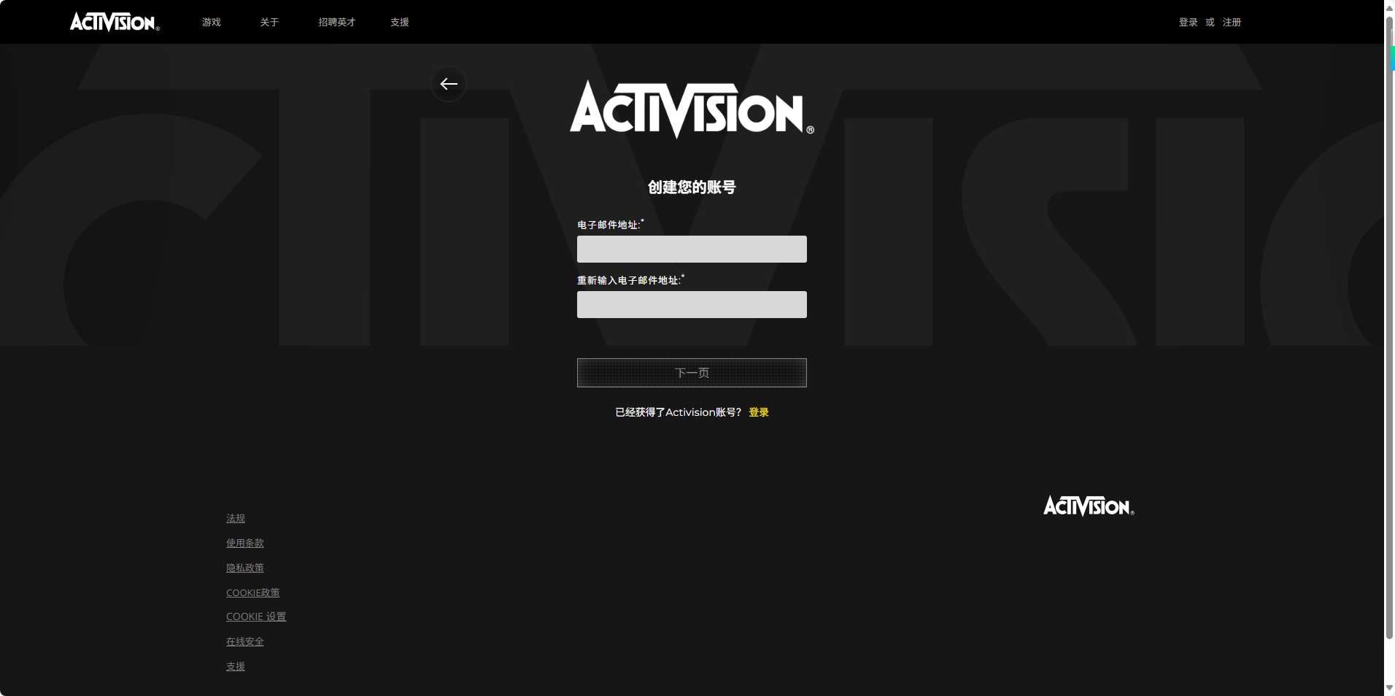Open the 关于 menu

click(269, 22)
